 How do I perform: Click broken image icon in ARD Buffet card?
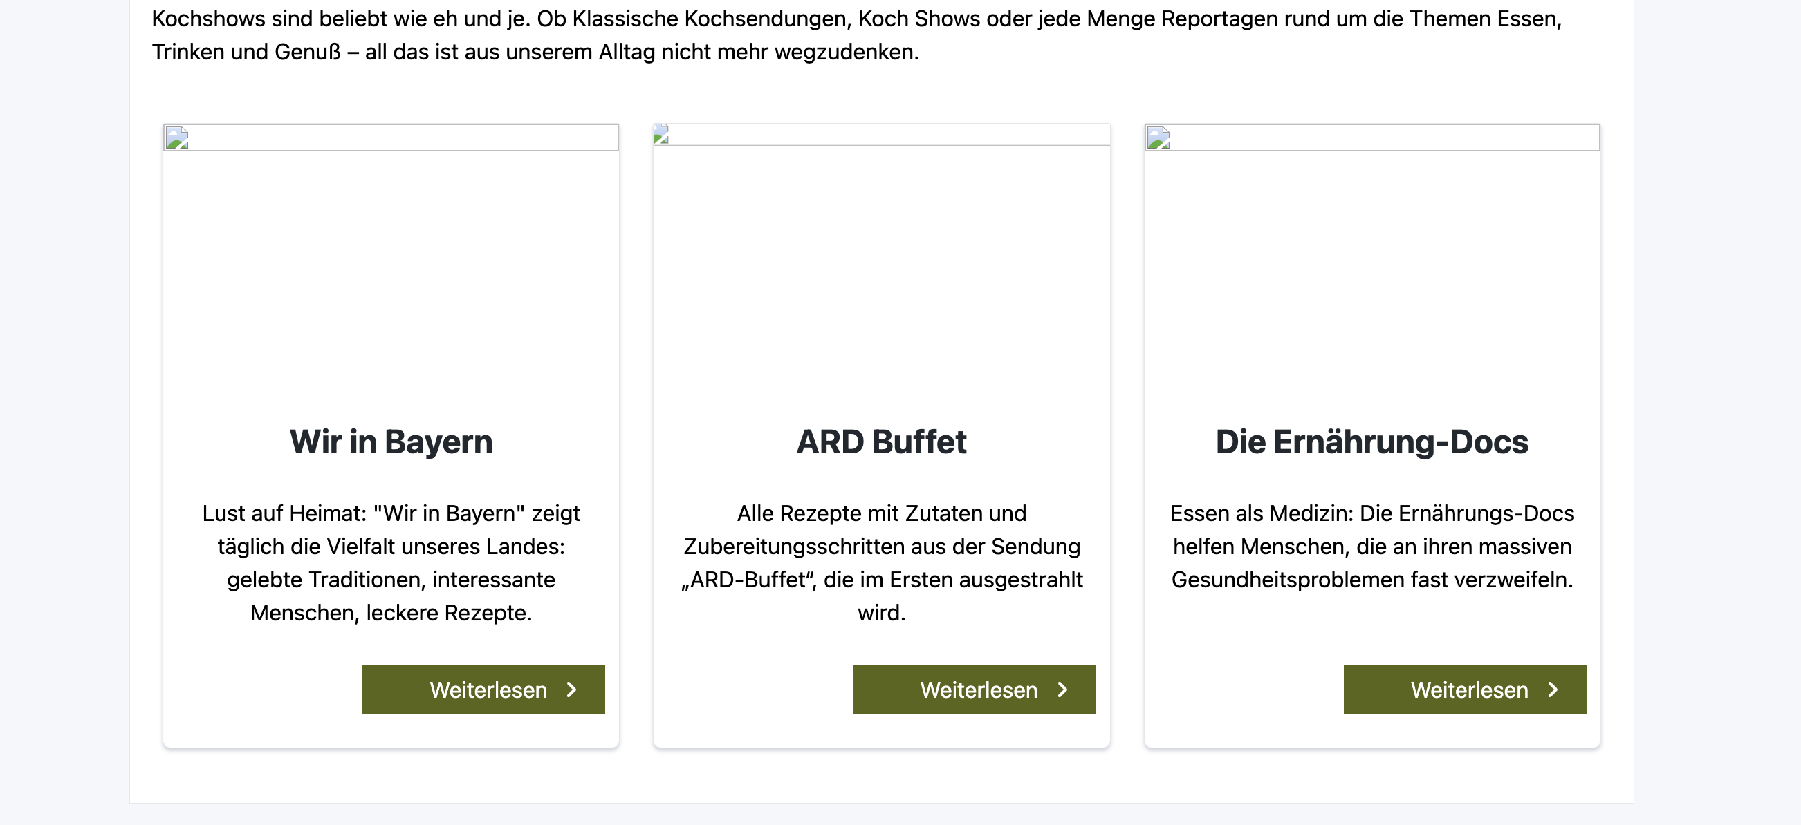[x=661, y=133]
